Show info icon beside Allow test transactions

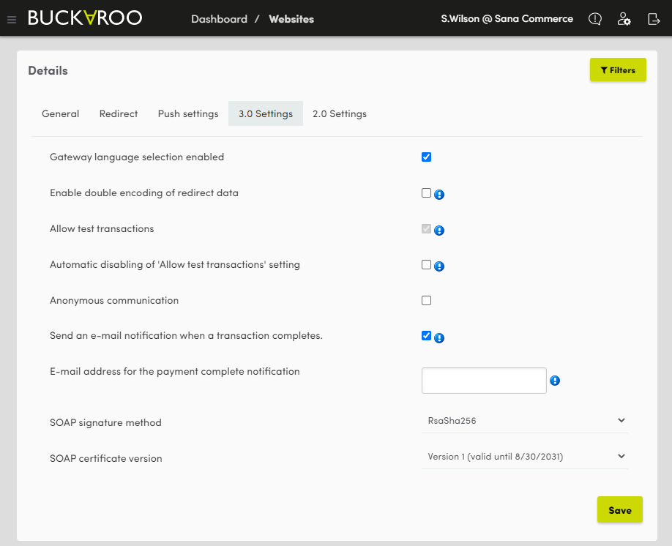pyautogui.click(x=439, y=231)
